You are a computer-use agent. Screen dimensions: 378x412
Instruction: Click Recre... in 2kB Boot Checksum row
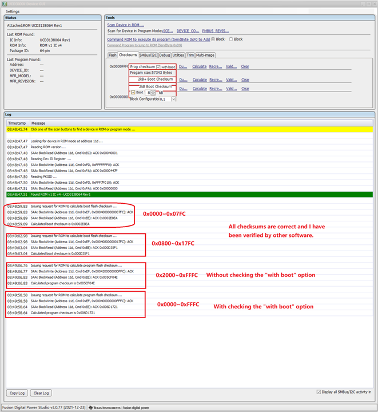point(216,89)
